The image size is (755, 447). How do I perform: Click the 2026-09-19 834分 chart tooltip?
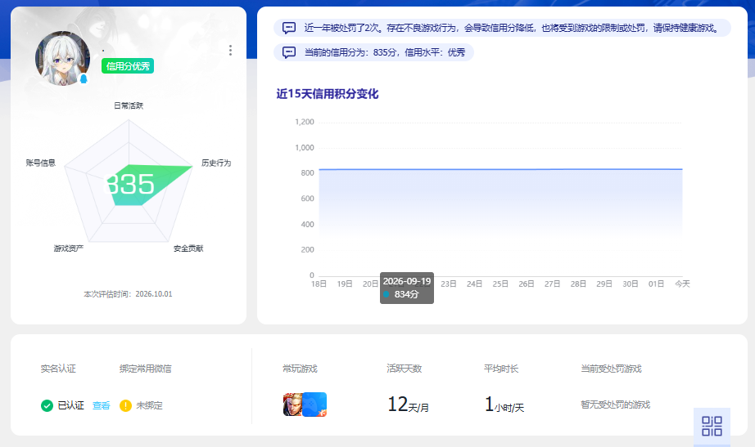(x=407, y=288)
